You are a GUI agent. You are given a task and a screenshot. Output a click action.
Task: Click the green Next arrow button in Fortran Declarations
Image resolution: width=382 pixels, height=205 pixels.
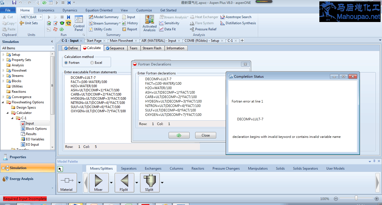pos(179,135)
